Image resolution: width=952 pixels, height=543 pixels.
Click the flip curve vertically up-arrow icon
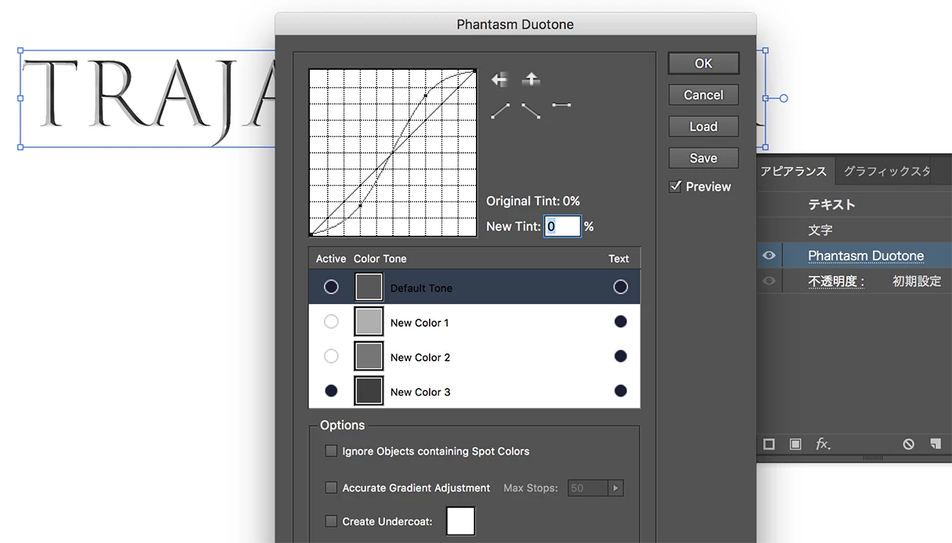click(x=531, y=78)
